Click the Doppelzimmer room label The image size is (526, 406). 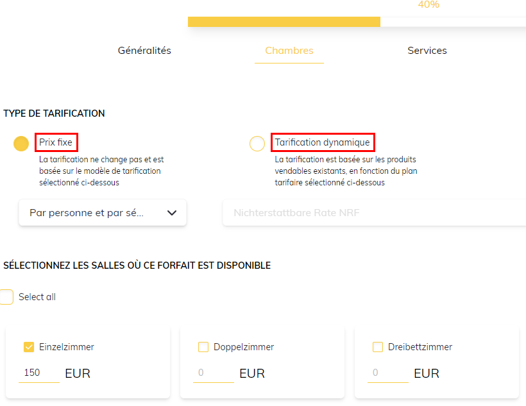click(244, 347)
